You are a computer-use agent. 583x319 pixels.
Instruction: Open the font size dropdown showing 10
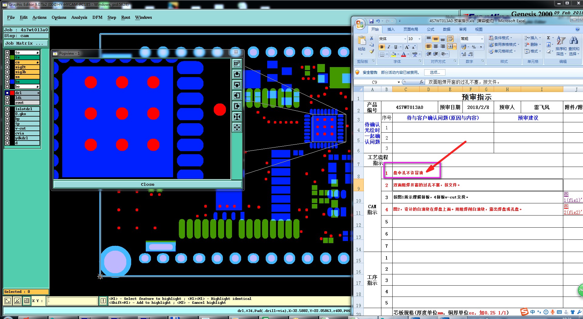419,39
